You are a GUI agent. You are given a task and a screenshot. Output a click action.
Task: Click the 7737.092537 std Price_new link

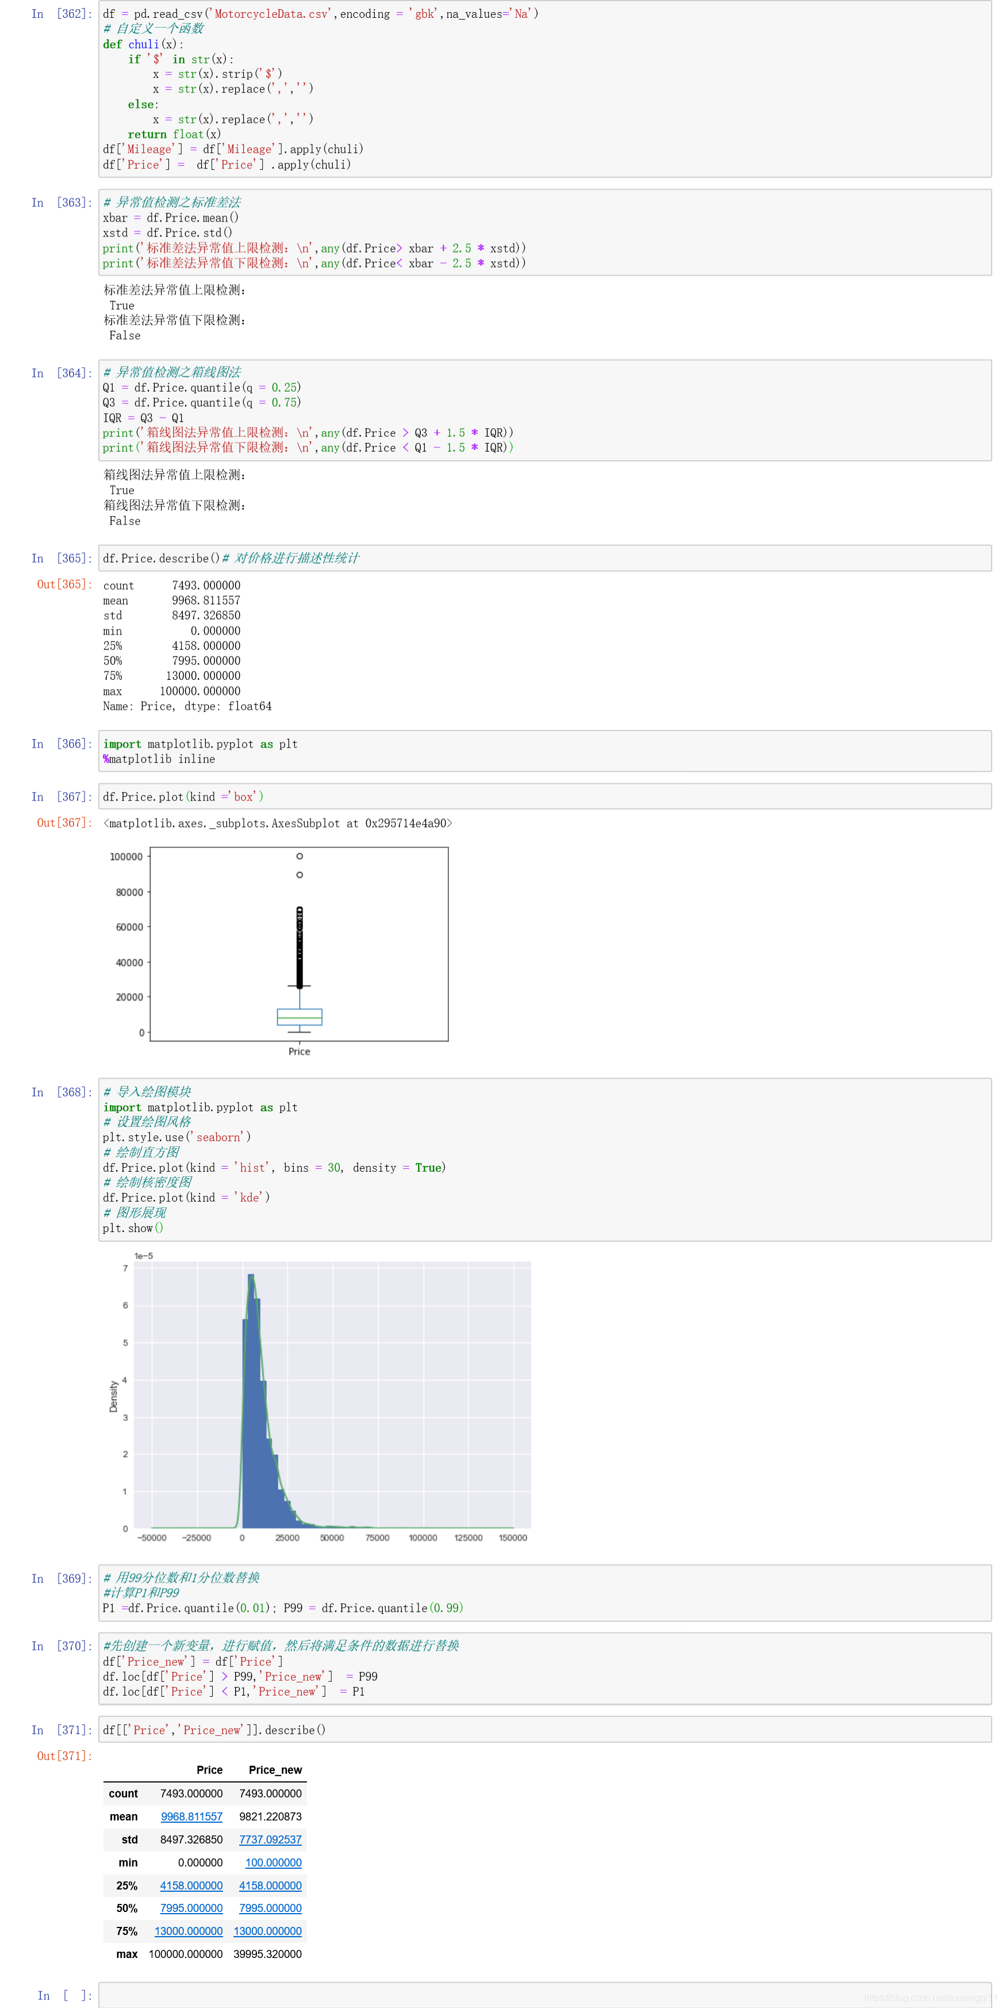(x=270, y=1839)
